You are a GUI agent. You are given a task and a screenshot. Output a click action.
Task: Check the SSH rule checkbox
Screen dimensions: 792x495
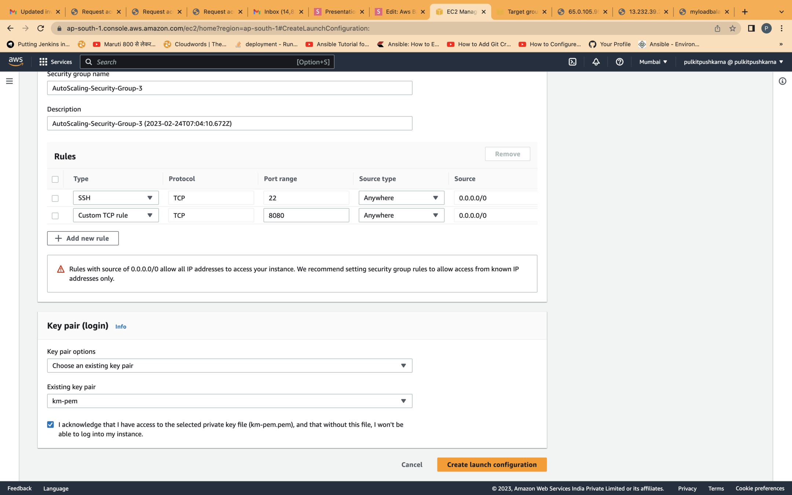[55, 198]
